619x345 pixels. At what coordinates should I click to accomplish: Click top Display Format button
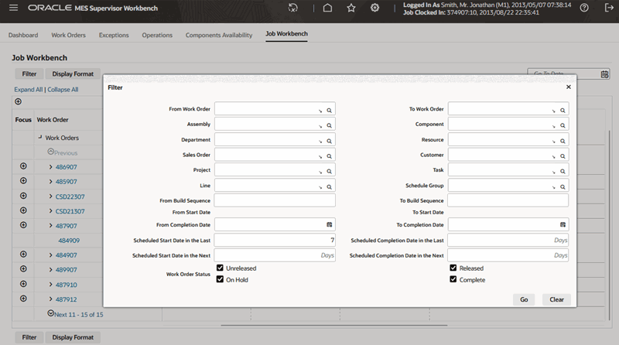pyautogui.click(x=73, y=73)
